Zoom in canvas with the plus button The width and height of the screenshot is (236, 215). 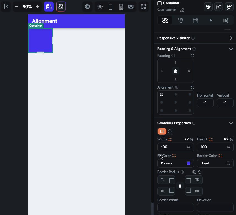coord(38,7)
